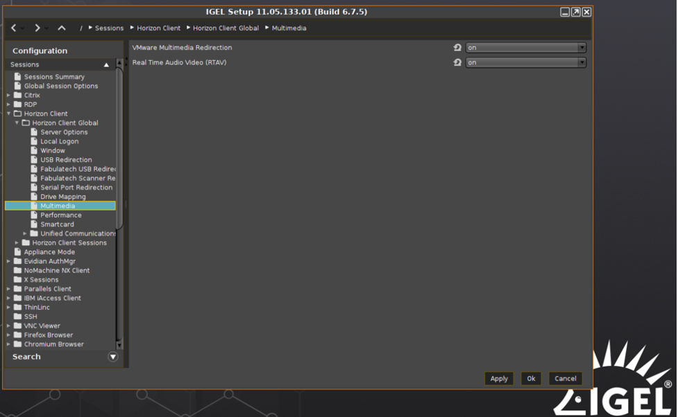Expand the ThinLinc folder
This screenshot has height=417, width=678.
pyautogui.click(x=8, y=308)
